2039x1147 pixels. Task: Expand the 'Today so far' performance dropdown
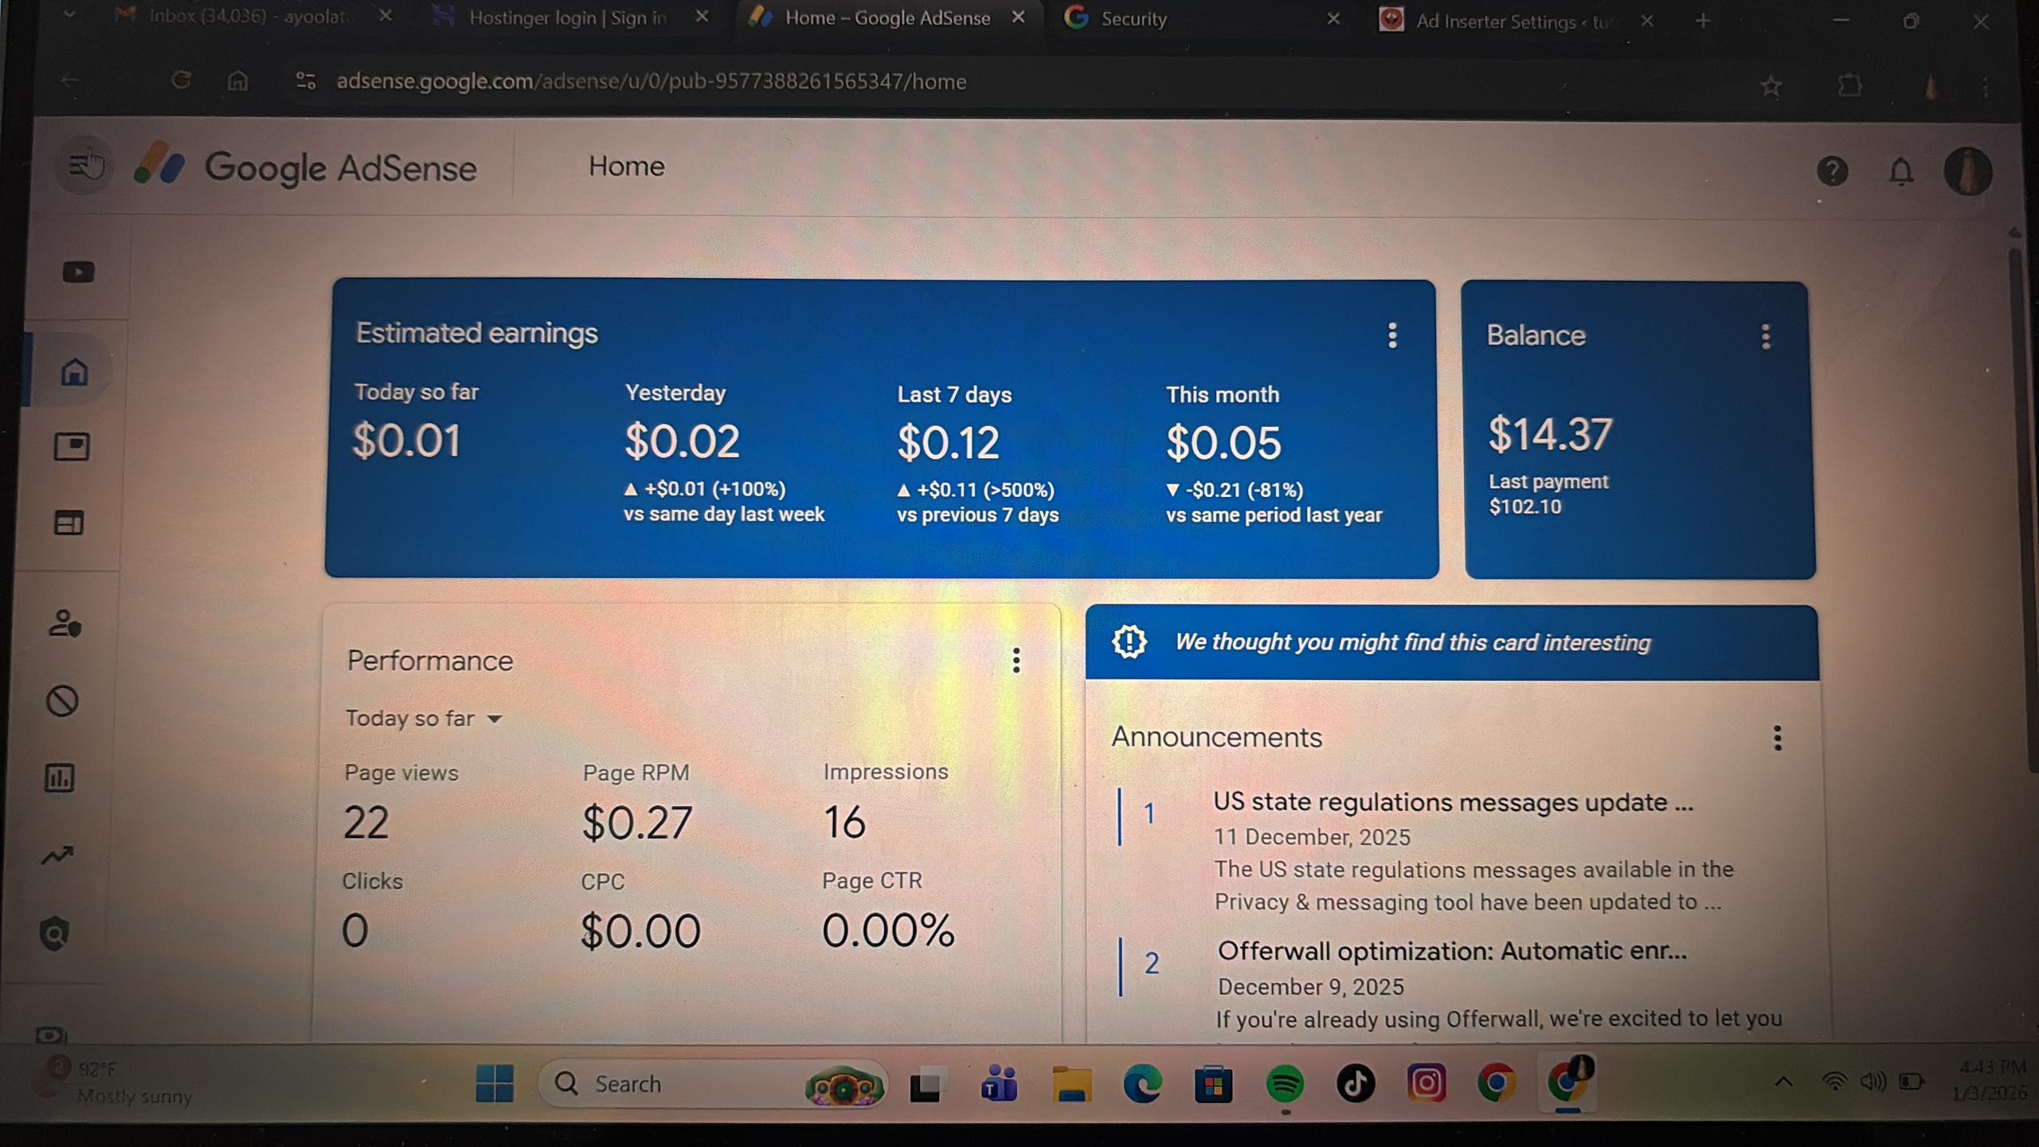pyautogui.click(x=424, y=718)
